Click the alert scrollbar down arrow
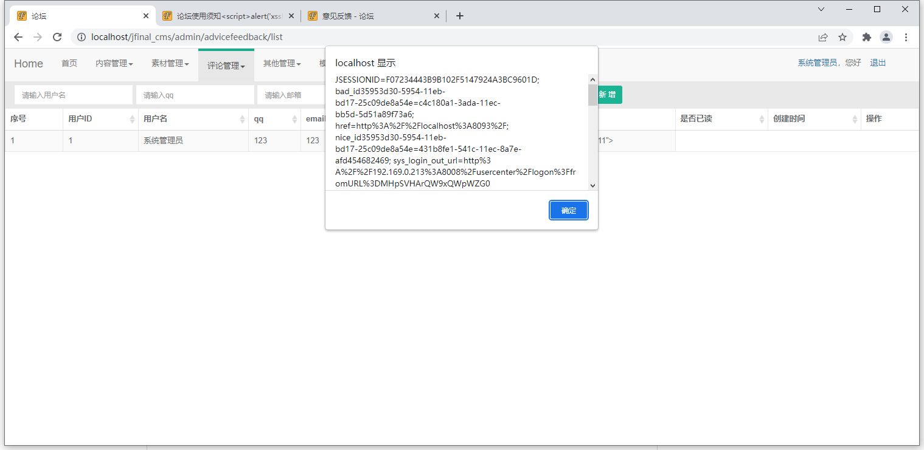The width and height of the screenshot is (924, 450). point(592,185)
